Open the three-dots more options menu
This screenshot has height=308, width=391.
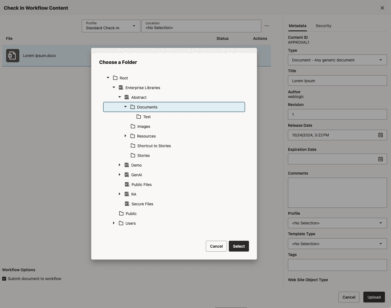(267, 26)
